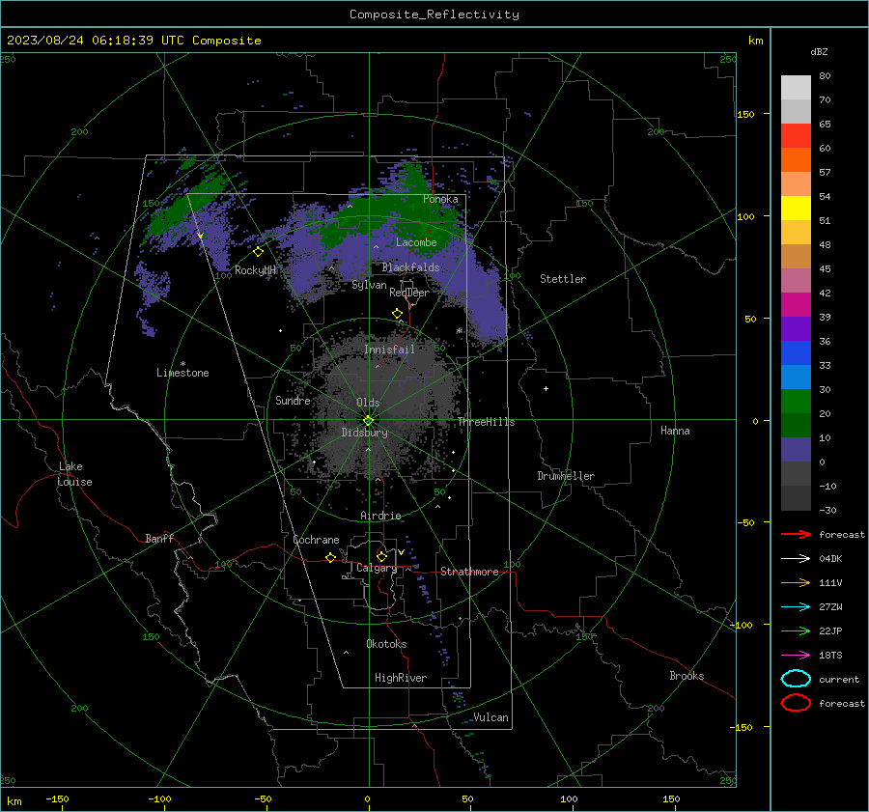
Task: Pick the yellow 51–54 dBZ swatch
Action: pos(796,209)
